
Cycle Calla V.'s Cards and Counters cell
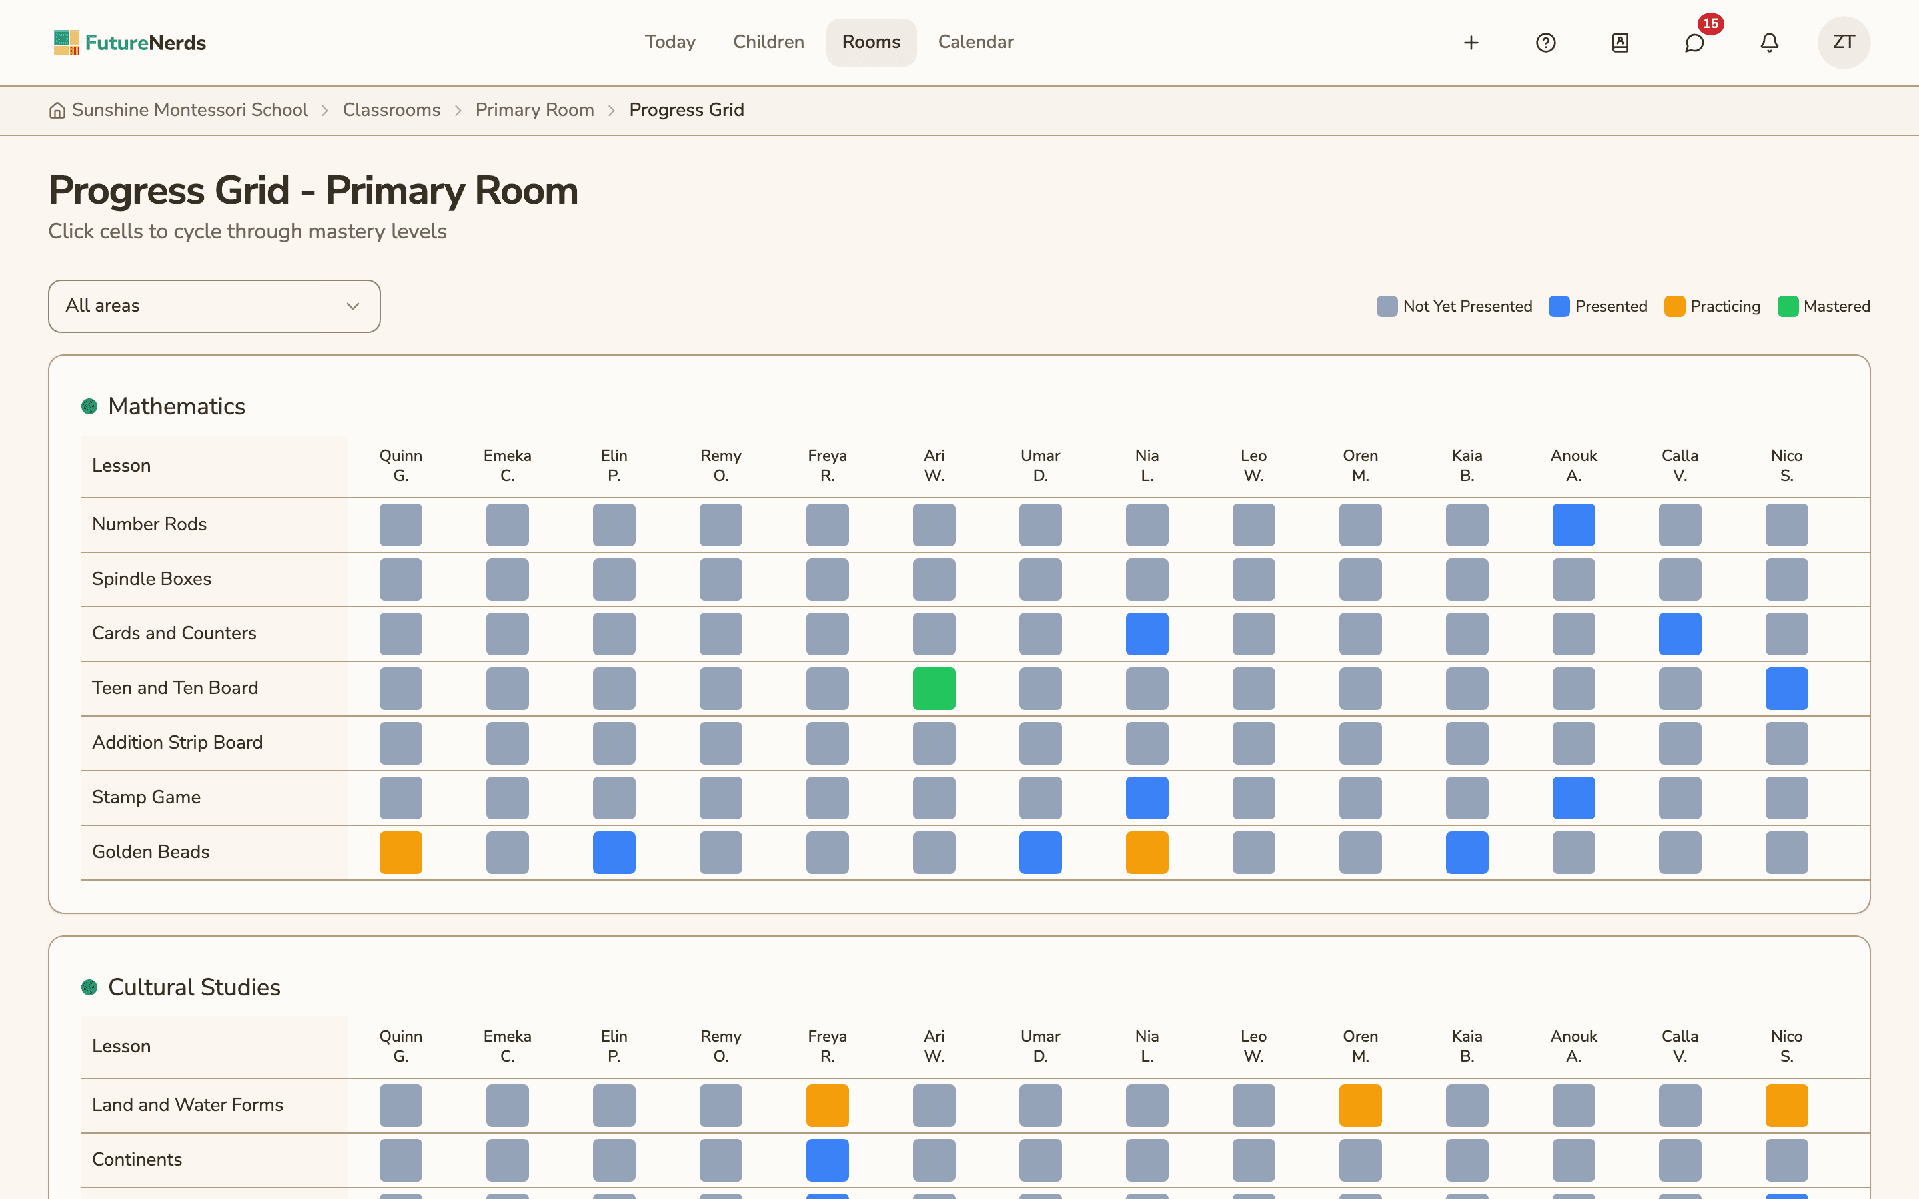tap(1680, 633)
